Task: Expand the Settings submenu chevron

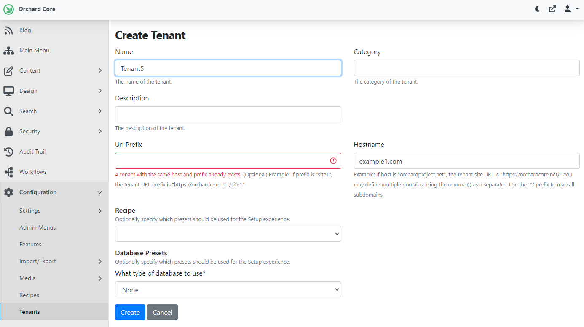Action: 100,211
